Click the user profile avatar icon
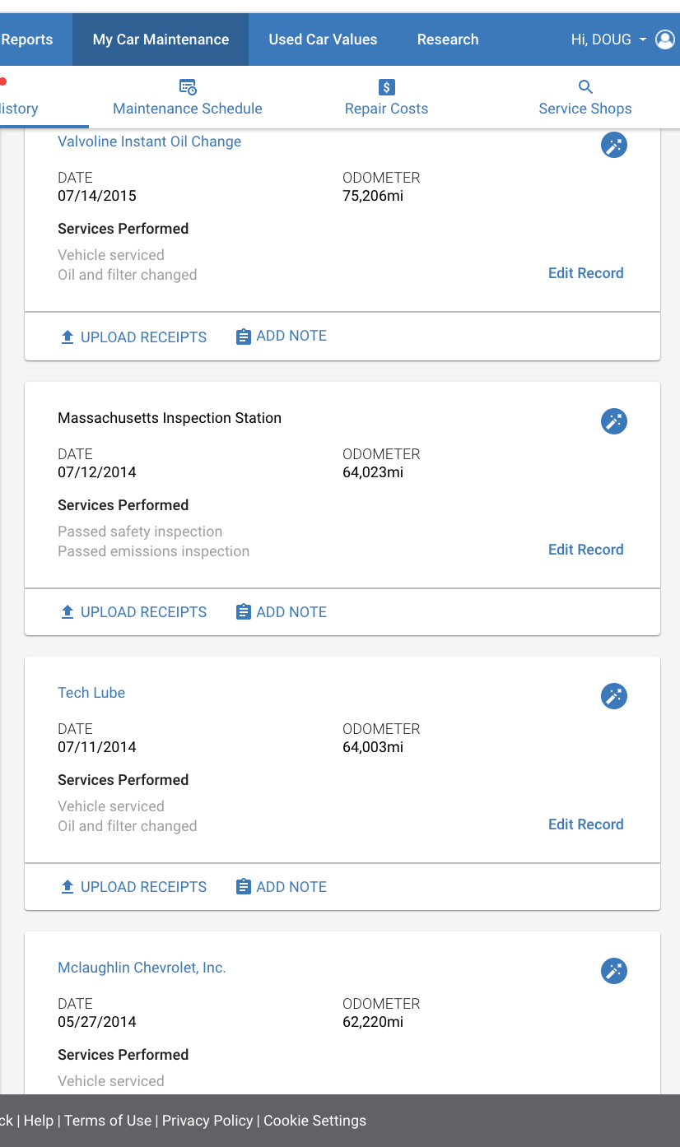 click(665, 39)
